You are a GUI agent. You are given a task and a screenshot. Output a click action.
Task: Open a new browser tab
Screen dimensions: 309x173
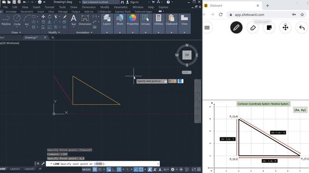coord(267,5)
